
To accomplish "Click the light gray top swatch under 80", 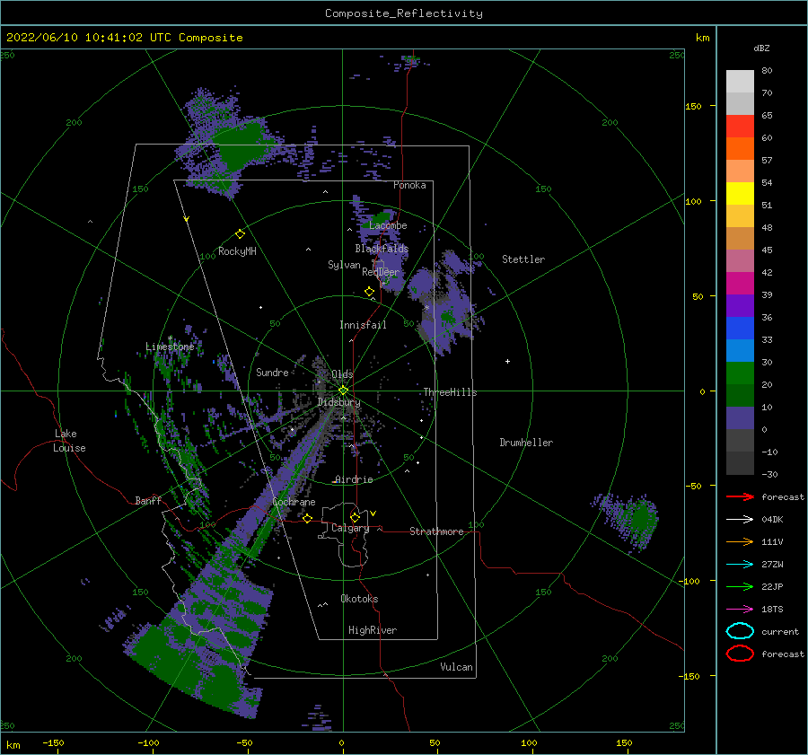I will point(740,81).
